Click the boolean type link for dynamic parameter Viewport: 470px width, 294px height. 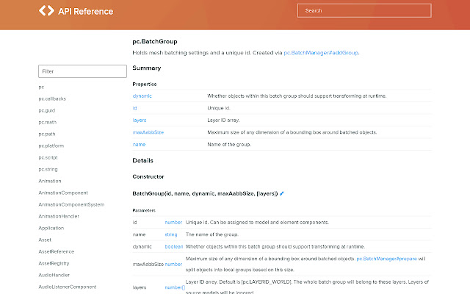coord(174,247)
